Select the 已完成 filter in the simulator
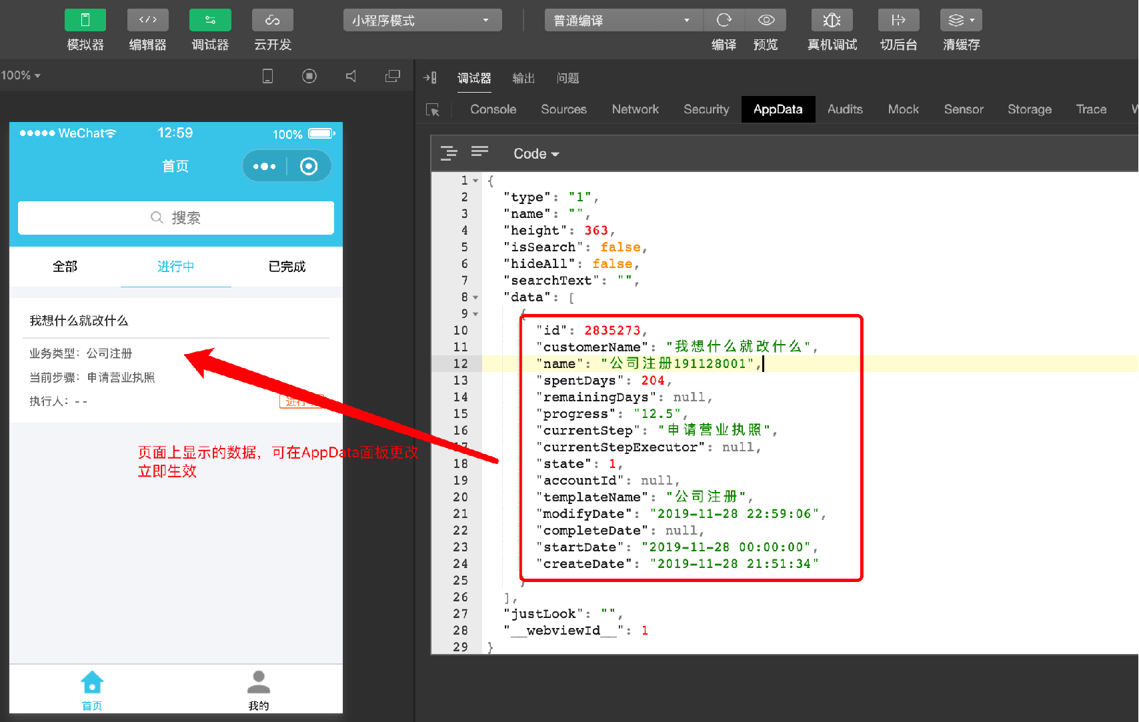The height and width of the screenshot is (722, 1139). coord(287,267)
